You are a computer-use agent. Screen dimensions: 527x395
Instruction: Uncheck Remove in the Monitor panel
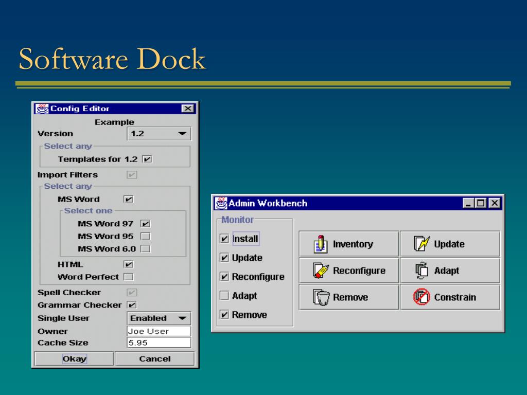224,315
